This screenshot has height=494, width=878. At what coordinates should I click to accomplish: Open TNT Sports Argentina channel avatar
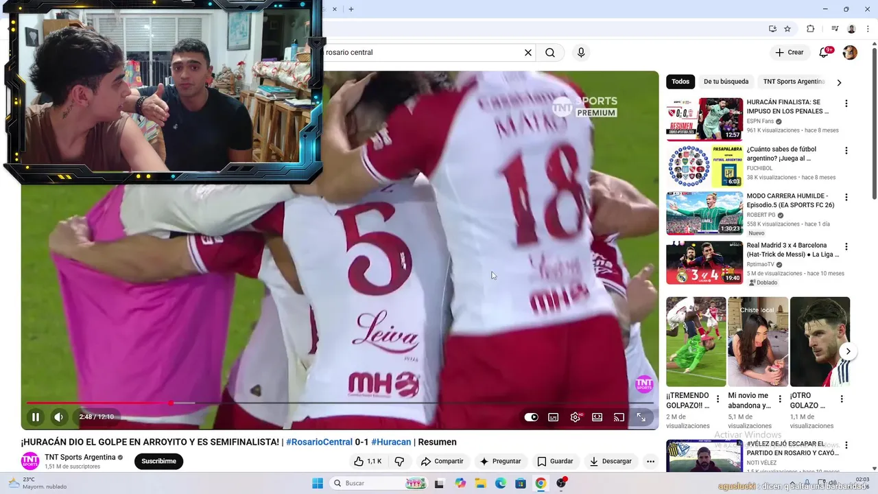(x=30, y=461)
